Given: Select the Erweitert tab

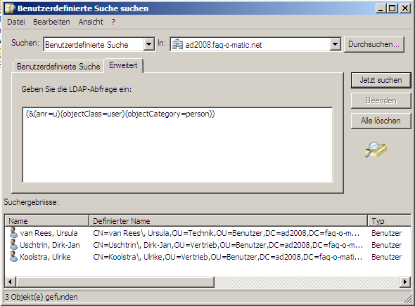Looking at the screenshot, I should [x=123, y=65].
